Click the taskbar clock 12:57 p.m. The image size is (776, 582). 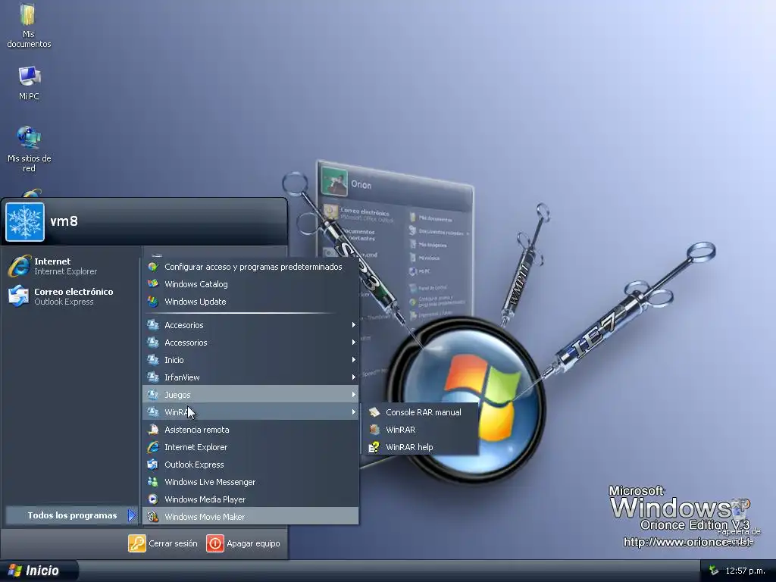pos(745,571)
